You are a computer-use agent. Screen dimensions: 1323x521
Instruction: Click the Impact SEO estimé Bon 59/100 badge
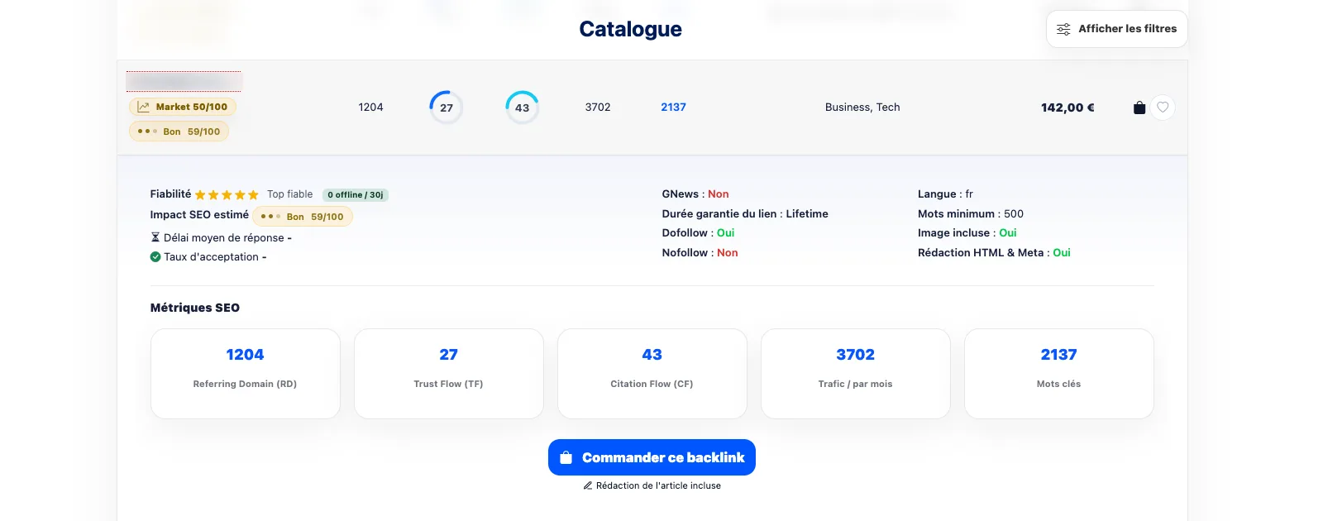click(303, 217)
